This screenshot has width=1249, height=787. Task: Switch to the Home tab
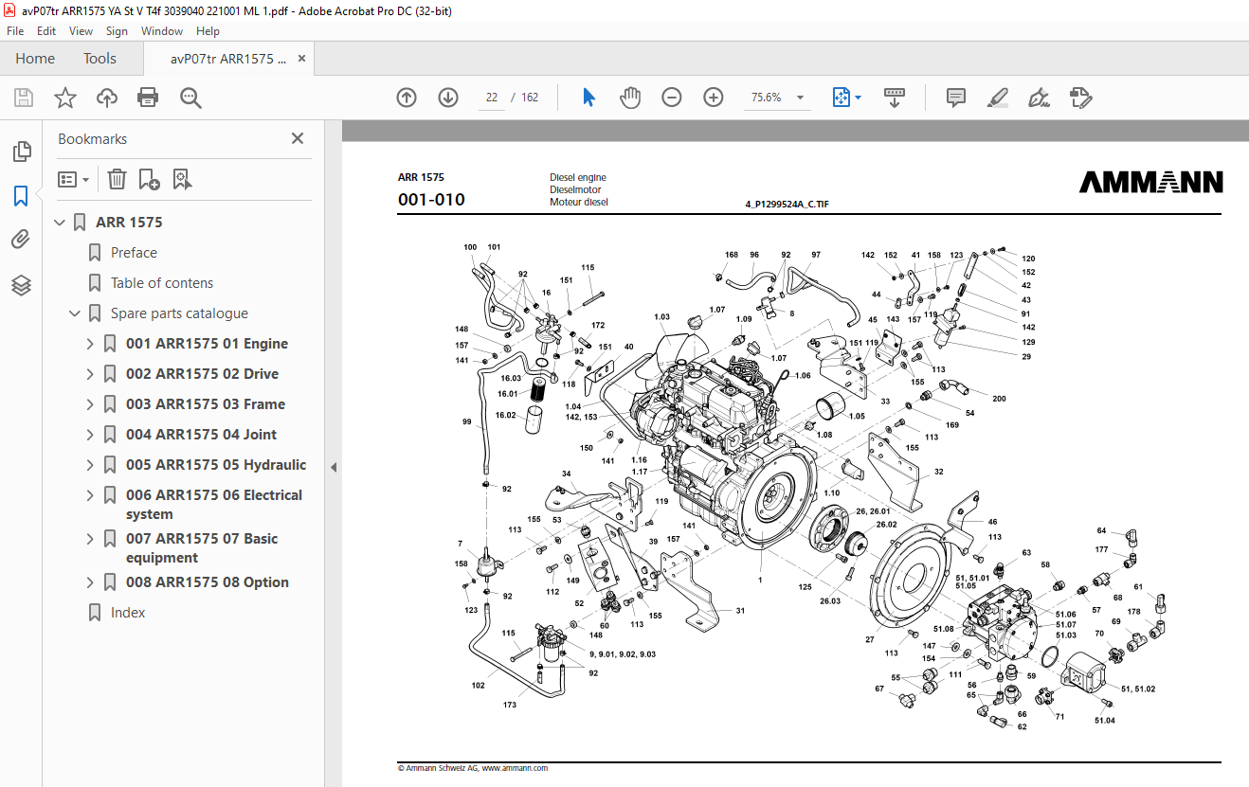coord(35,59)
